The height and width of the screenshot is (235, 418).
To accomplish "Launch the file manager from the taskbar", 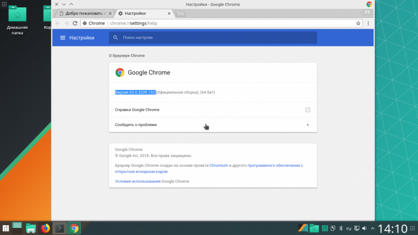I will click(31, 228).
